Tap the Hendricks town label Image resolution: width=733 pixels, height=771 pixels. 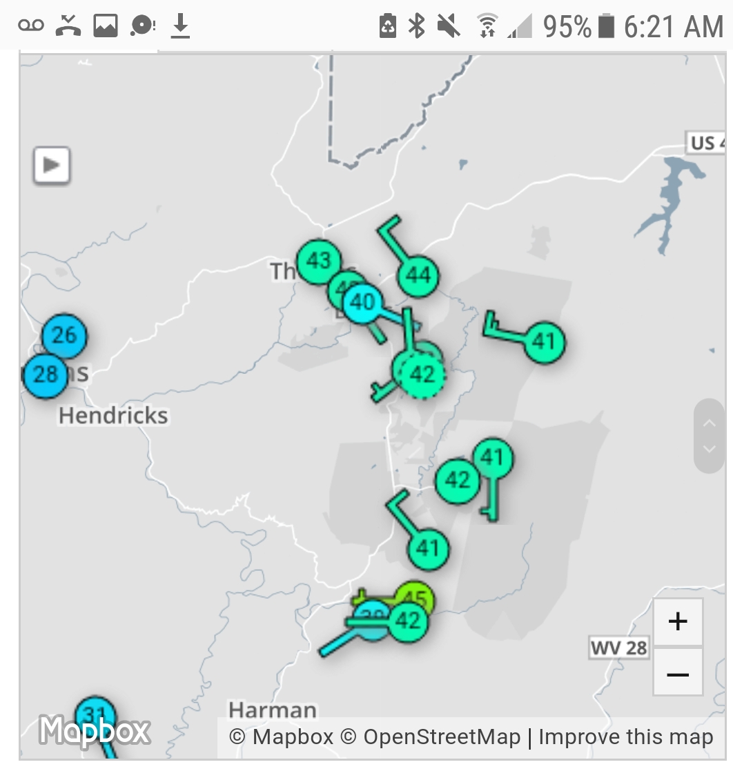point(113,416)
